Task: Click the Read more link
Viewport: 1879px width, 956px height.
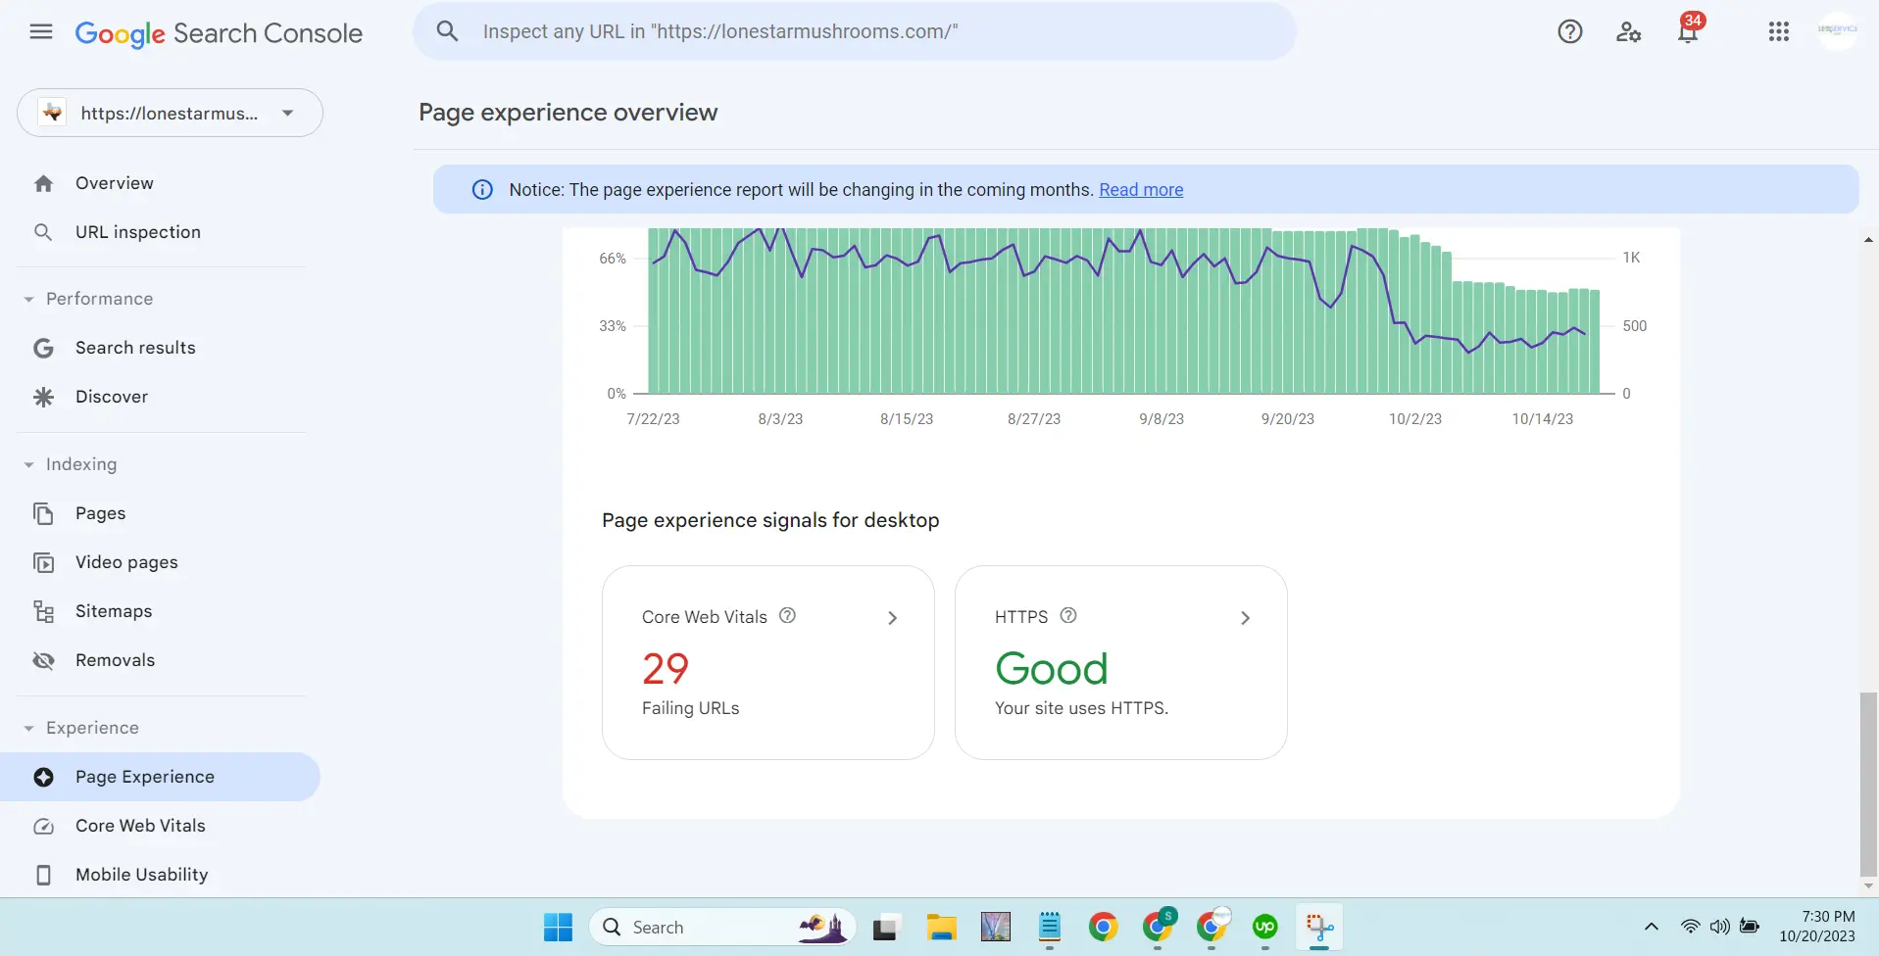Action: [x=1141, y=190]
